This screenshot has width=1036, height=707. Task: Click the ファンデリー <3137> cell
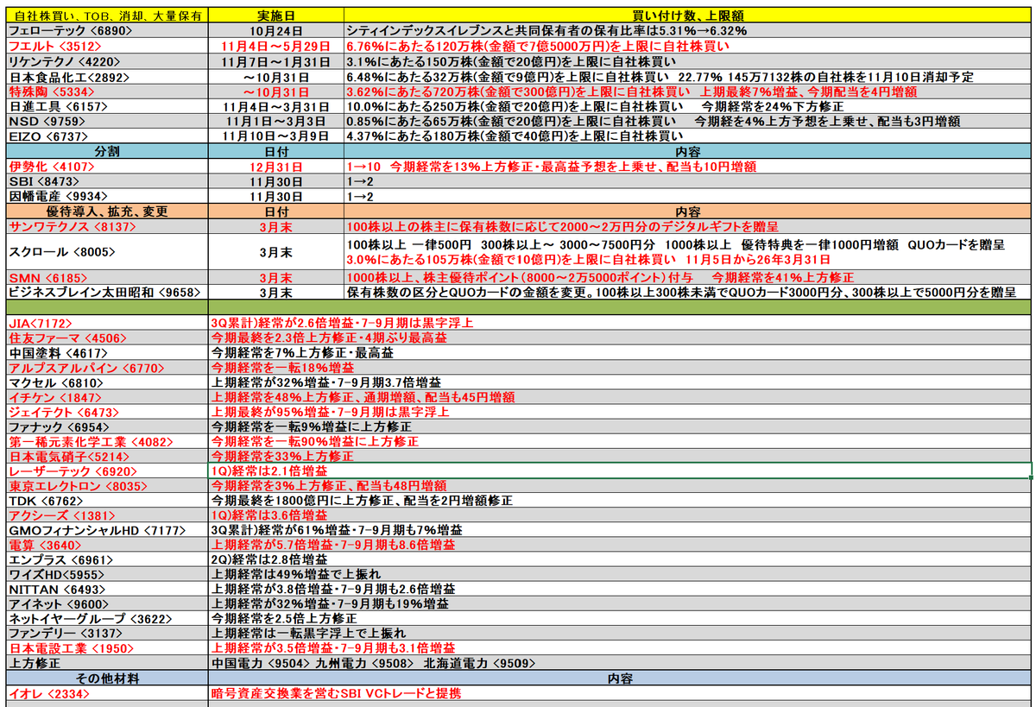(107, 634)
